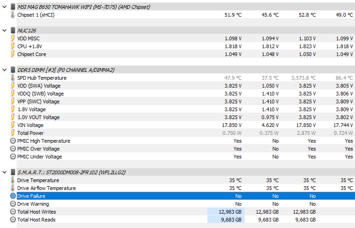The height and width of the screenshot is (228, 355).
Task: Click lightning icon for VDD MISC
Action: tap(13, 38)
